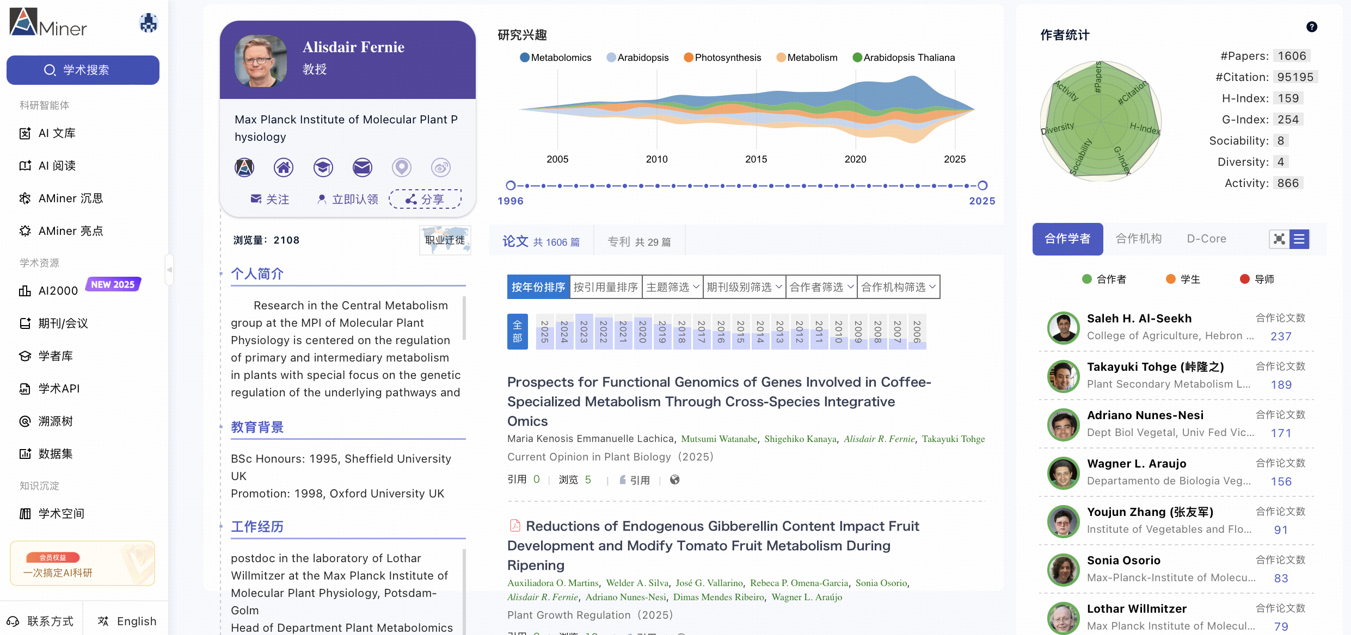Image resolution: width=1351 pixels, height=635 pixels.
Task: Open the 合作机构 tab
Action: tap(1138, 239)
